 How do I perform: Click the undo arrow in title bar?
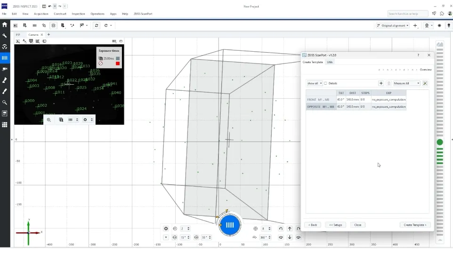[x=50, y=6]
